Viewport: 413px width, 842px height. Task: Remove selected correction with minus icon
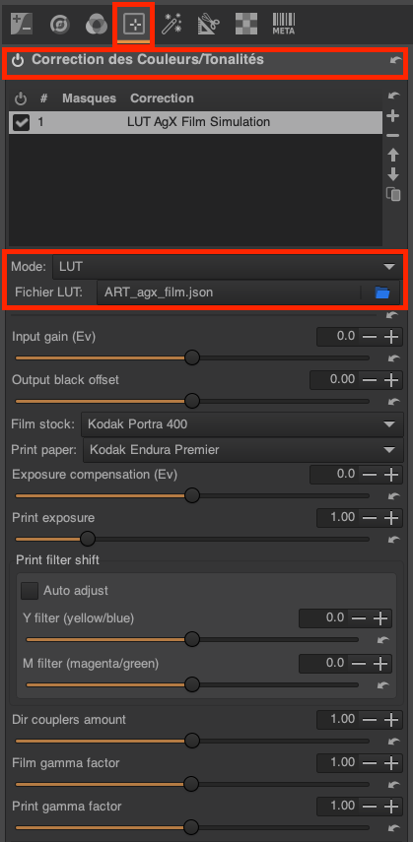pos(393,135)
